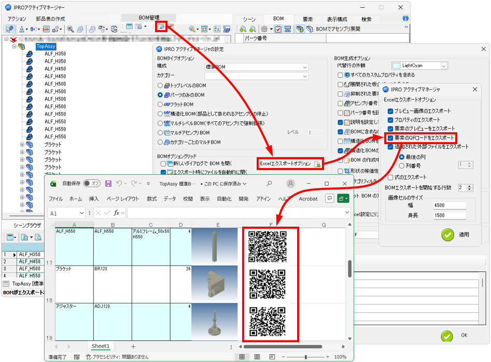Image resolution: width=491 pixels, height=362 pixels.
Task: Toggle 追加された外部ファイルをエクスポート checkbox
Action: click(390, 147)
